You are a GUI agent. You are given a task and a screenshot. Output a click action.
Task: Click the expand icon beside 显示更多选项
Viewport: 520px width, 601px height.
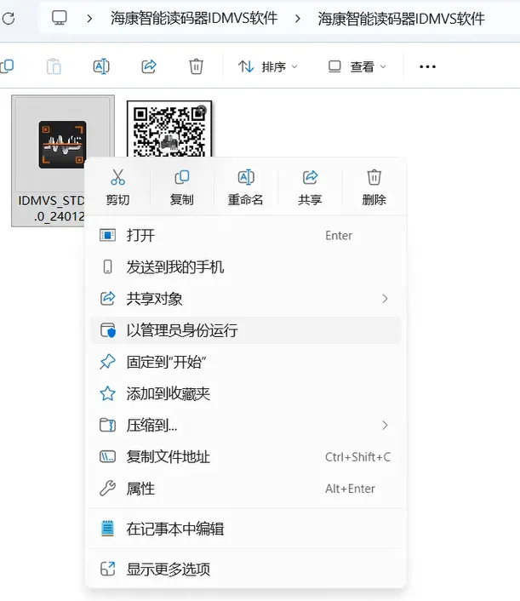pos(108,570)
